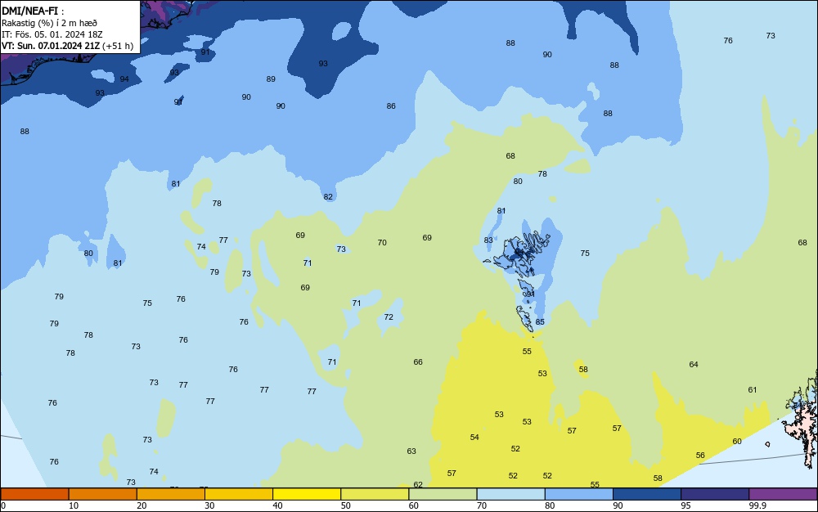The height and width of the screenshot is (512, 818).
Task: Select the humidity value 64
Action: pos(694,365)
